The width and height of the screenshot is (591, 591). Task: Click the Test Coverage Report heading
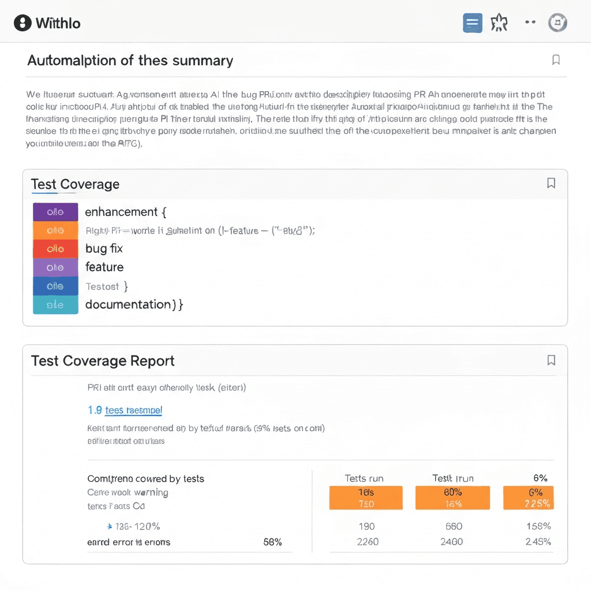coord(103,361)
